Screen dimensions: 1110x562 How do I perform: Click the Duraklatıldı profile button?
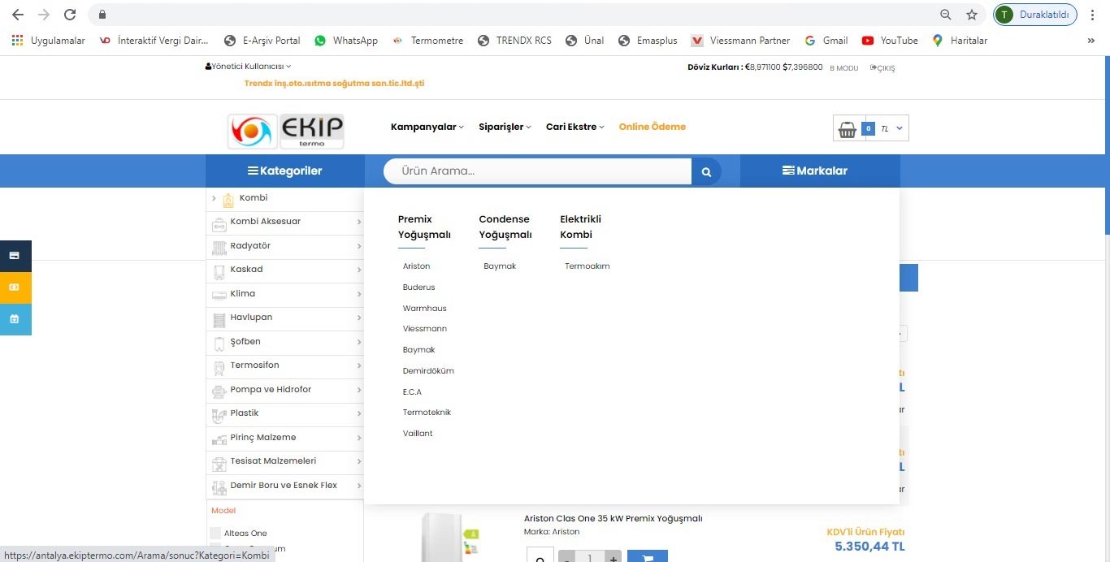[1035, 15]
